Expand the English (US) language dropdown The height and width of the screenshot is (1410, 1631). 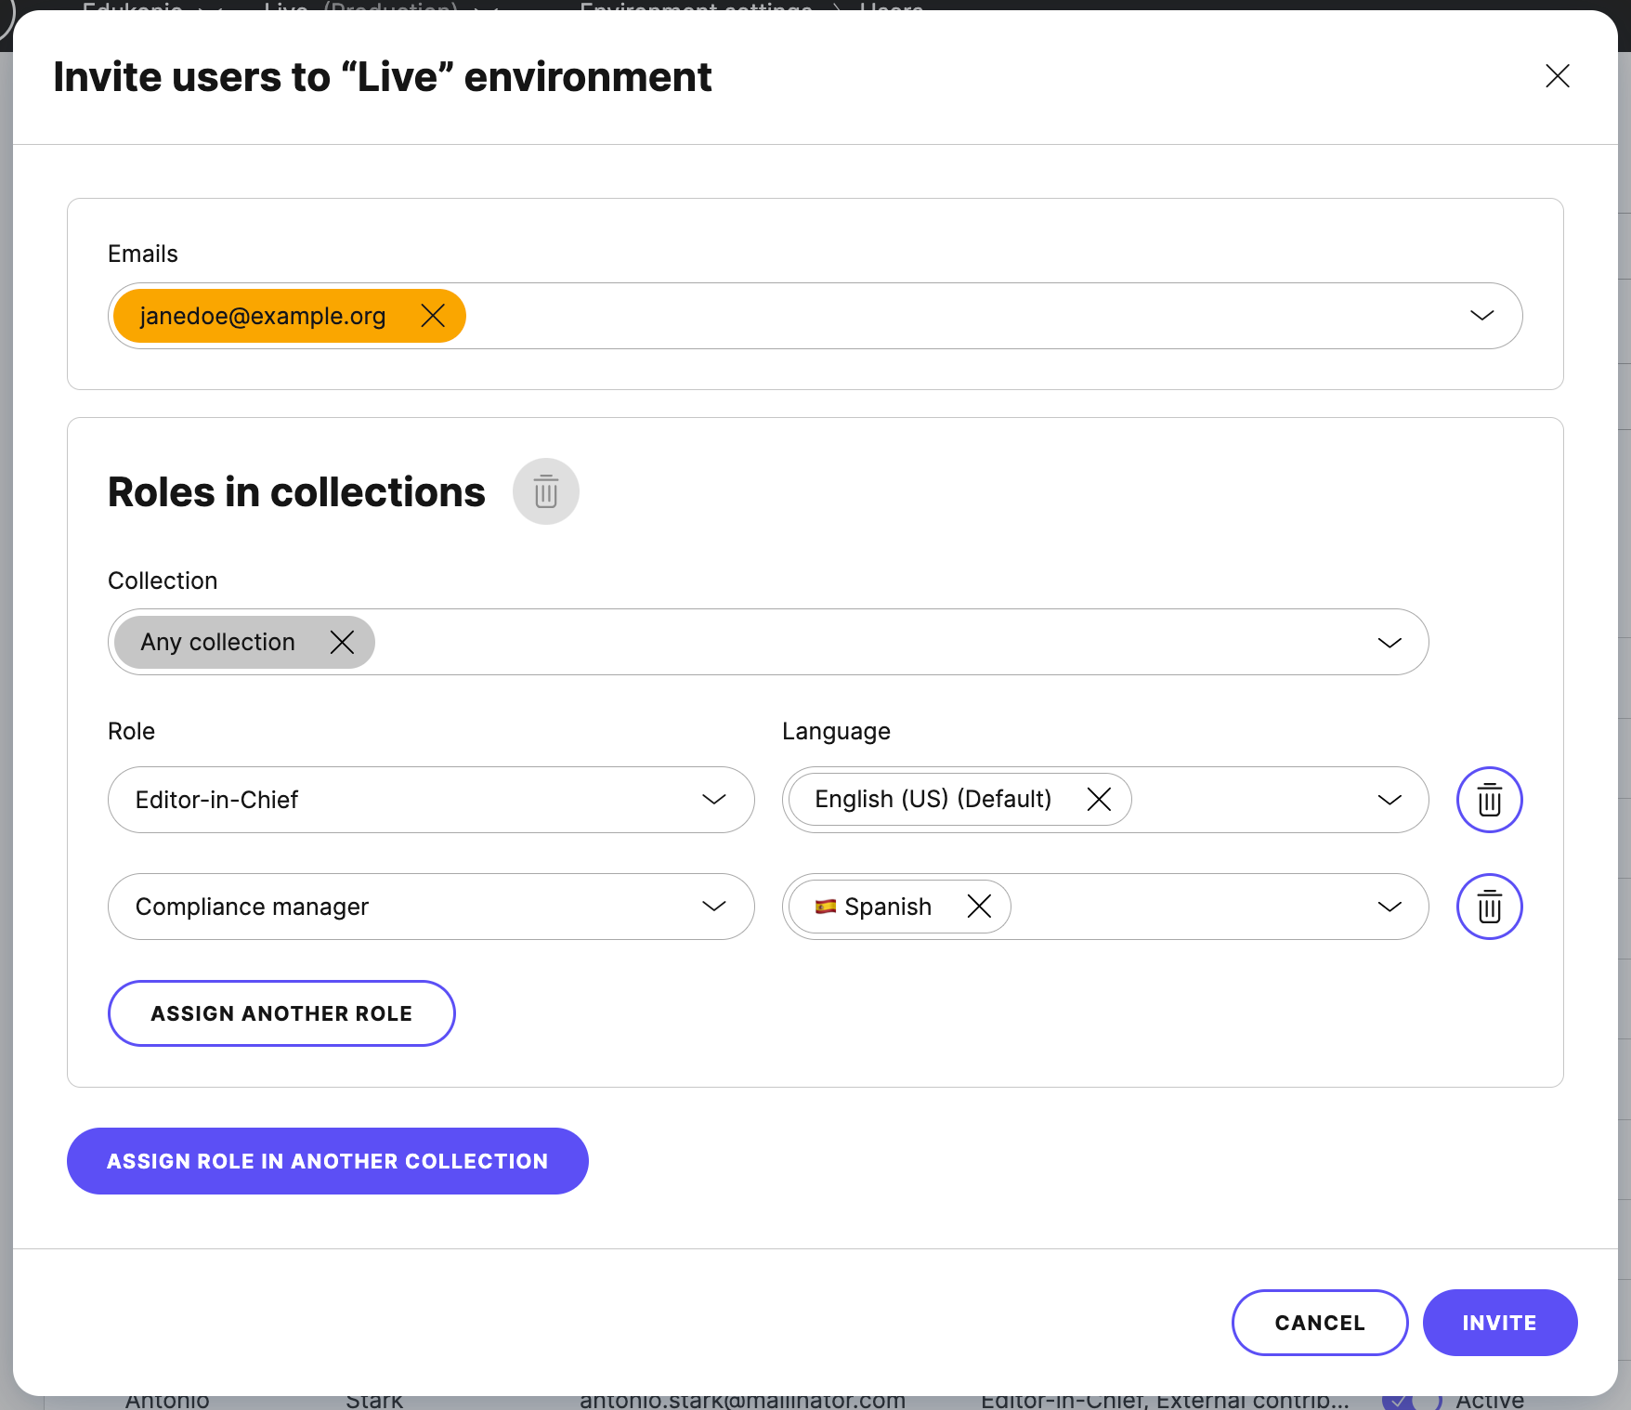click(x=1389, y=799)
